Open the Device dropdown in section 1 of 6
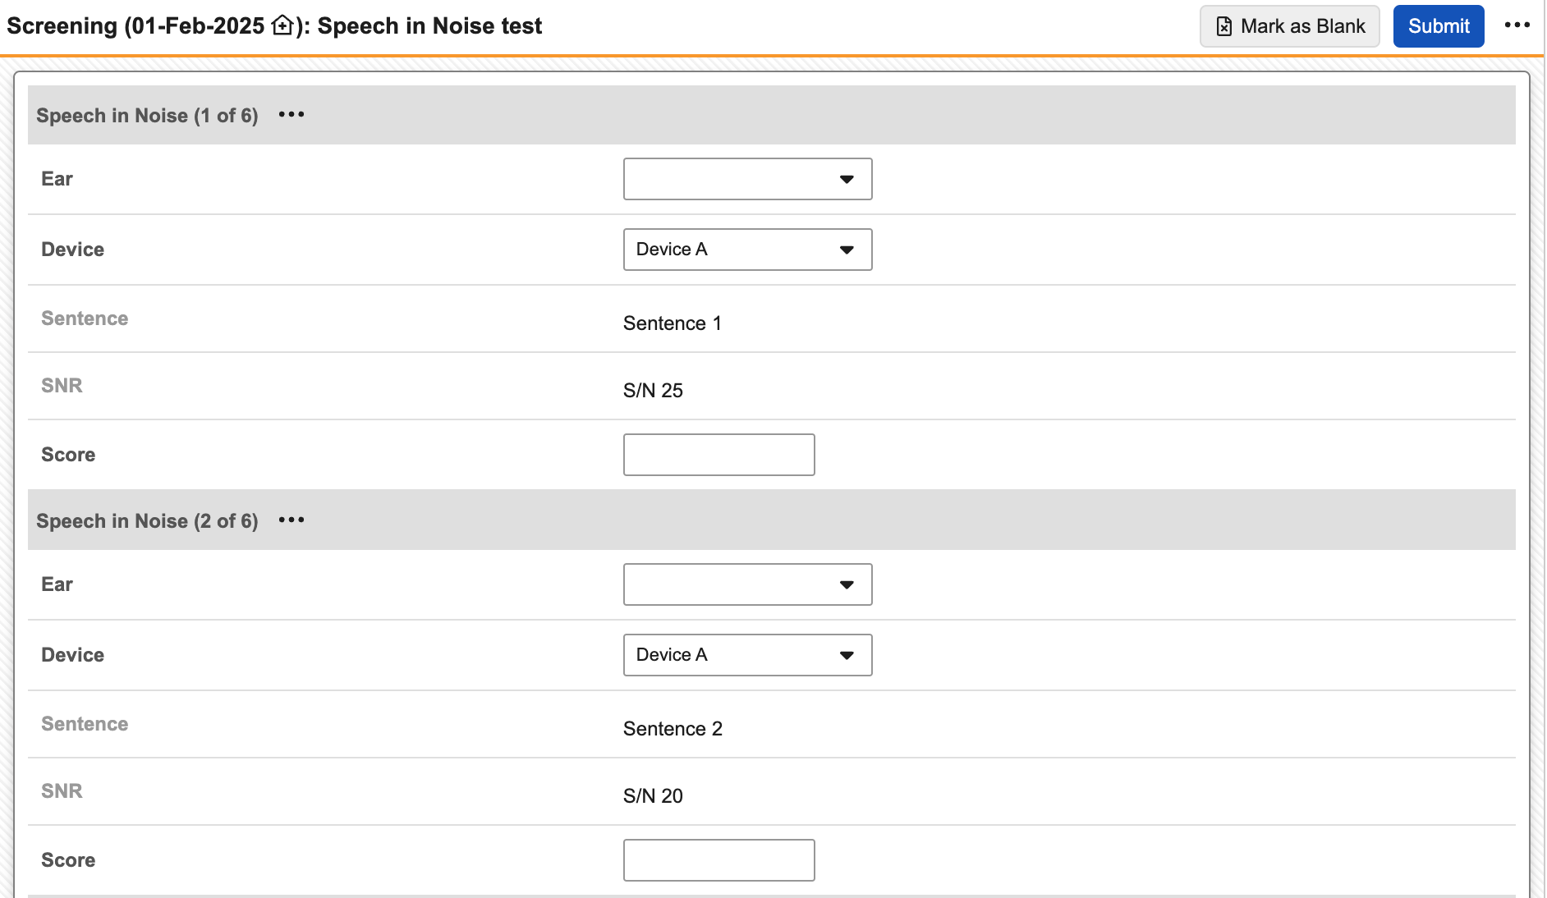The width and height of the screenshot is (1547, 898). (x=747, y=250)
